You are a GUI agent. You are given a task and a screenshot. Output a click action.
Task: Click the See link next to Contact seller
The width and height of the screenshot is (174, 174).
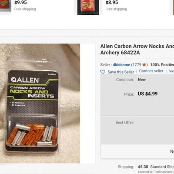(x=171, y=71)
